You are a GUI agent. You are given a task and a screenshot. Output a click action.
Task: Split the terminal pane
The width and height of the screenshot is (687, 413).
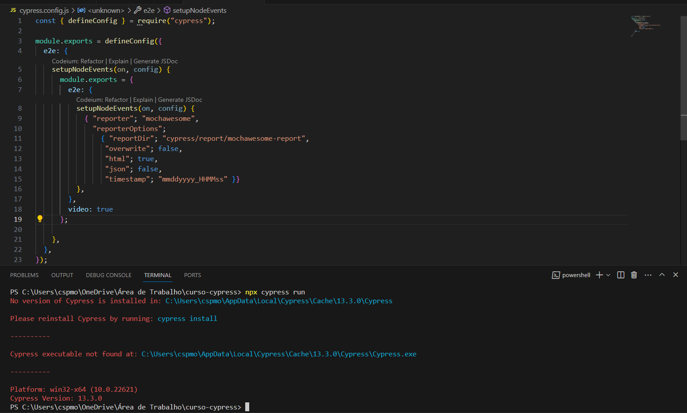[x=621, y=275]
